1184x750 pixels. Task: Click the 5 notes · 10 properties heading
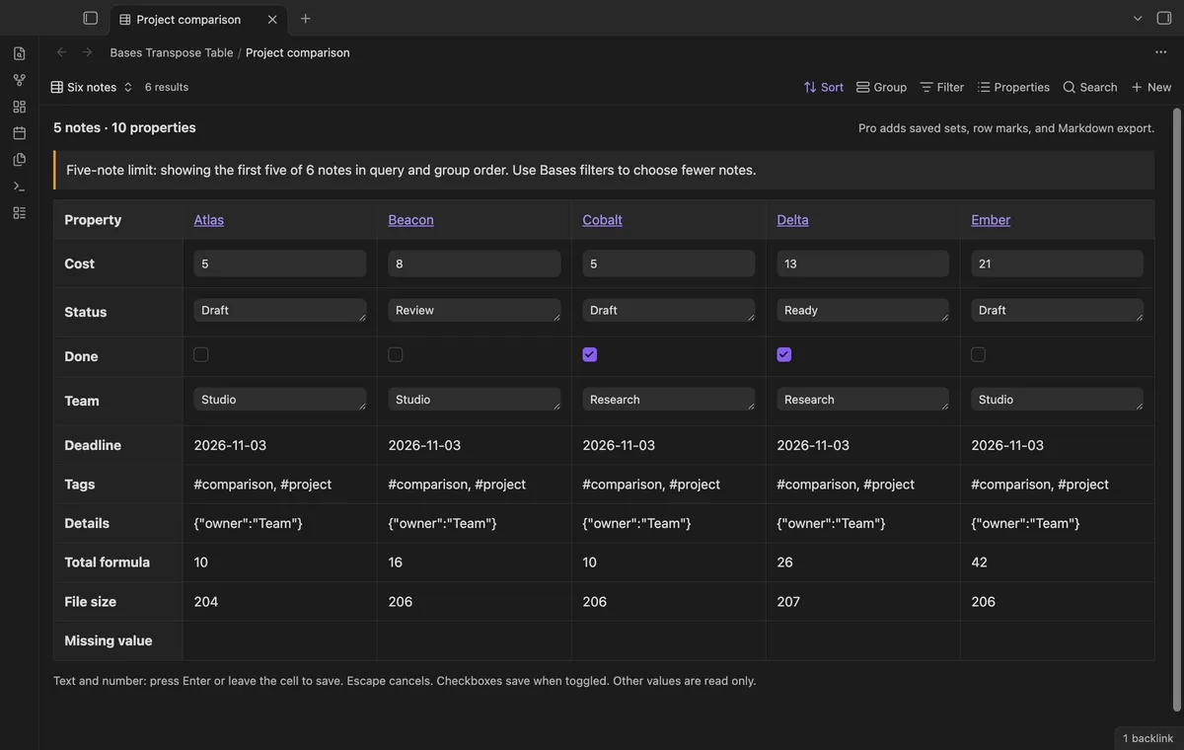click(x=124, y=127)
